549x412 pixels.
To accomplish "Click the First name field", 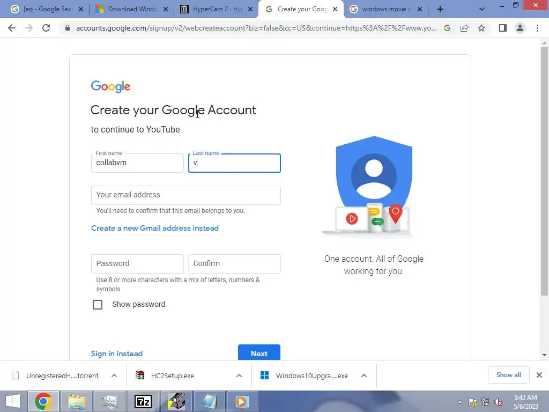I will [137, 163].
